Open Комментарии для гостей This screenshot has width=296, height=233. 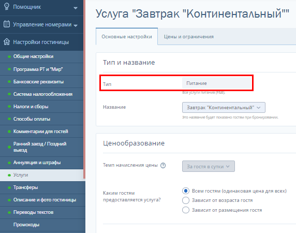pos(41,132)
